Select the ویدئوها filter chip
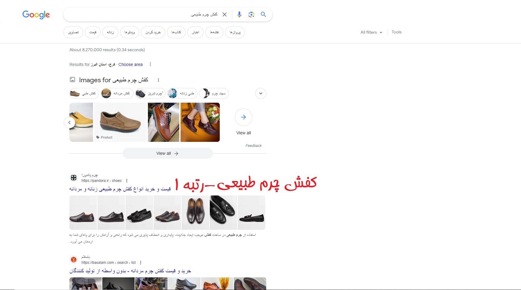The image size is (521, 290). click(x=130, y=32)
